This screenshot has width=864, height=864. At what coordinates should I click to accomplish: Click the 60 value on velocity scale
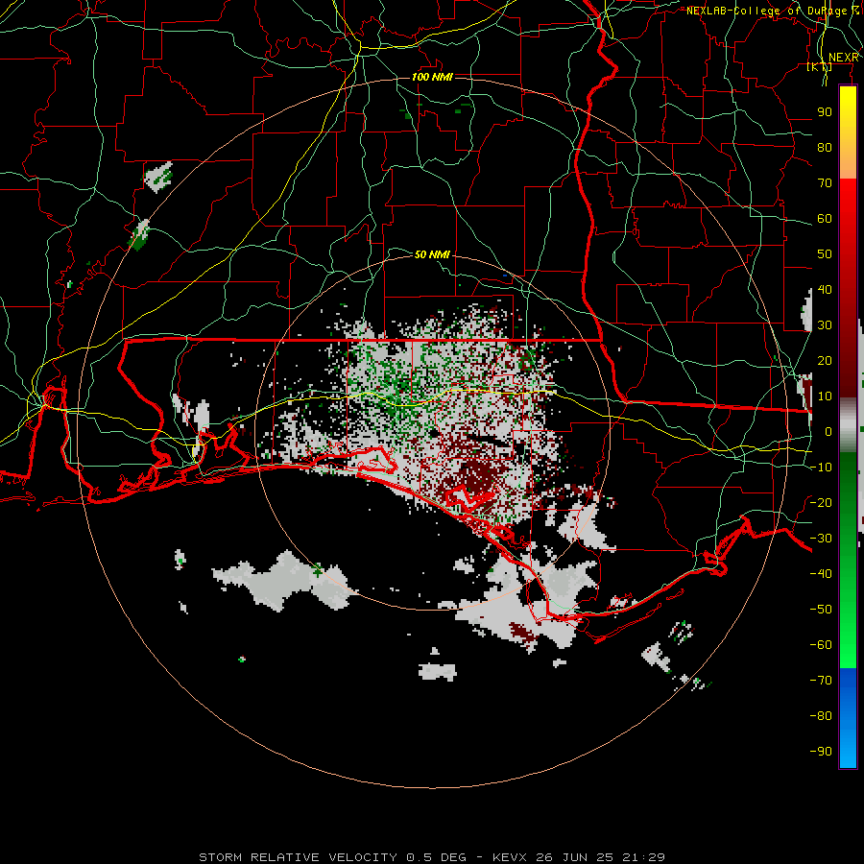point(825,219)
